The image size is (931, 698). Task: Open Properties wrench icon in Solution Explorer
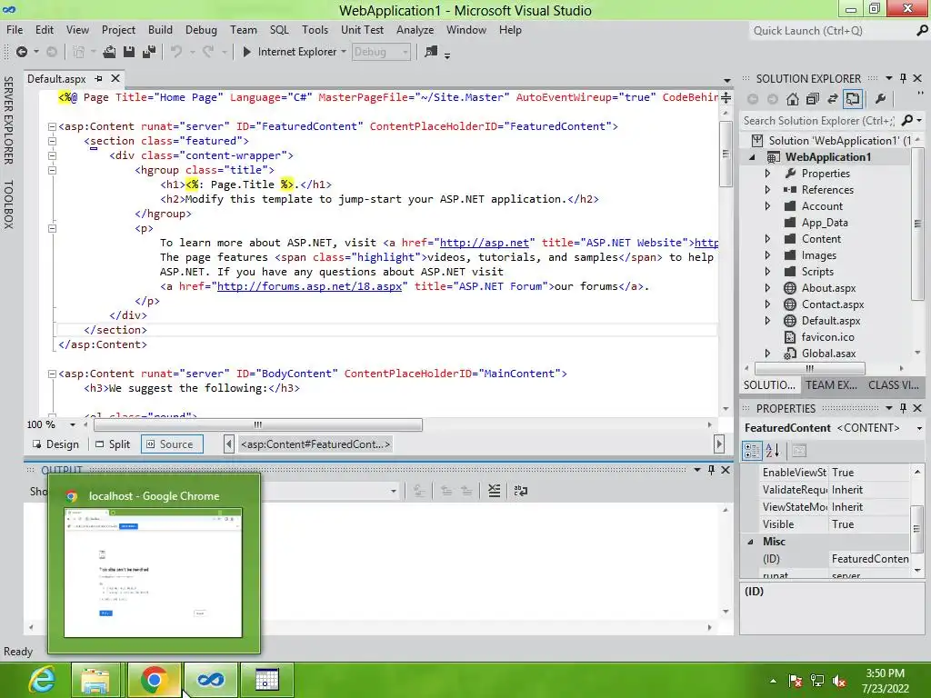(880, 99)
